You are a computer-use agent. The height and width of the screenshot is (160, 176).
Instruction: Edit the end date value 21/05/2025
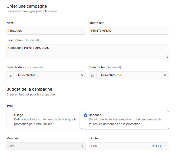[x=110, y=75]
